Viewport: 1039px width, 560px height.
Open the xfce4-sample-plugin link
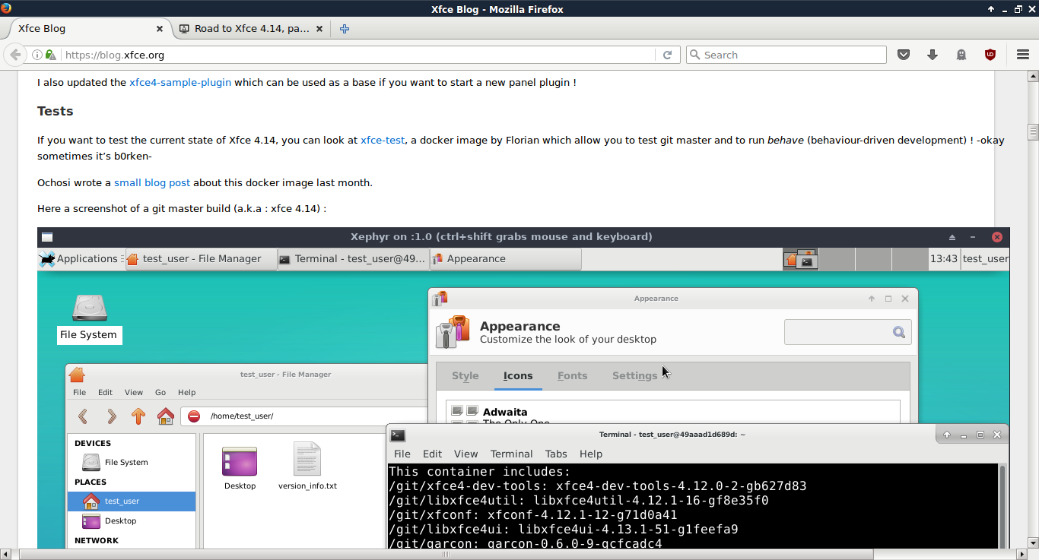tap(180, 82)
